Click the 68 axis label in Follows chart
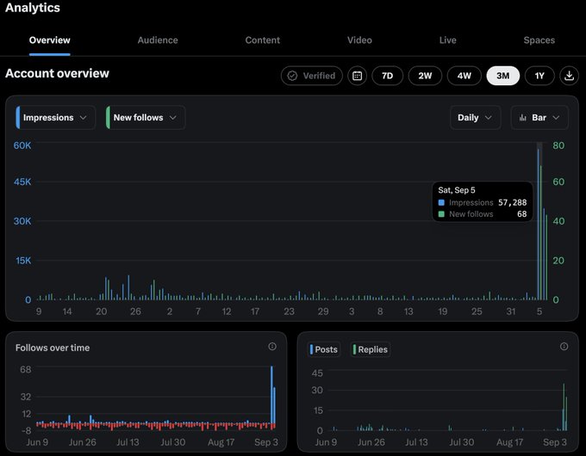Image resolution: width=586 pixels, height=456 pixels. [26, 369]
